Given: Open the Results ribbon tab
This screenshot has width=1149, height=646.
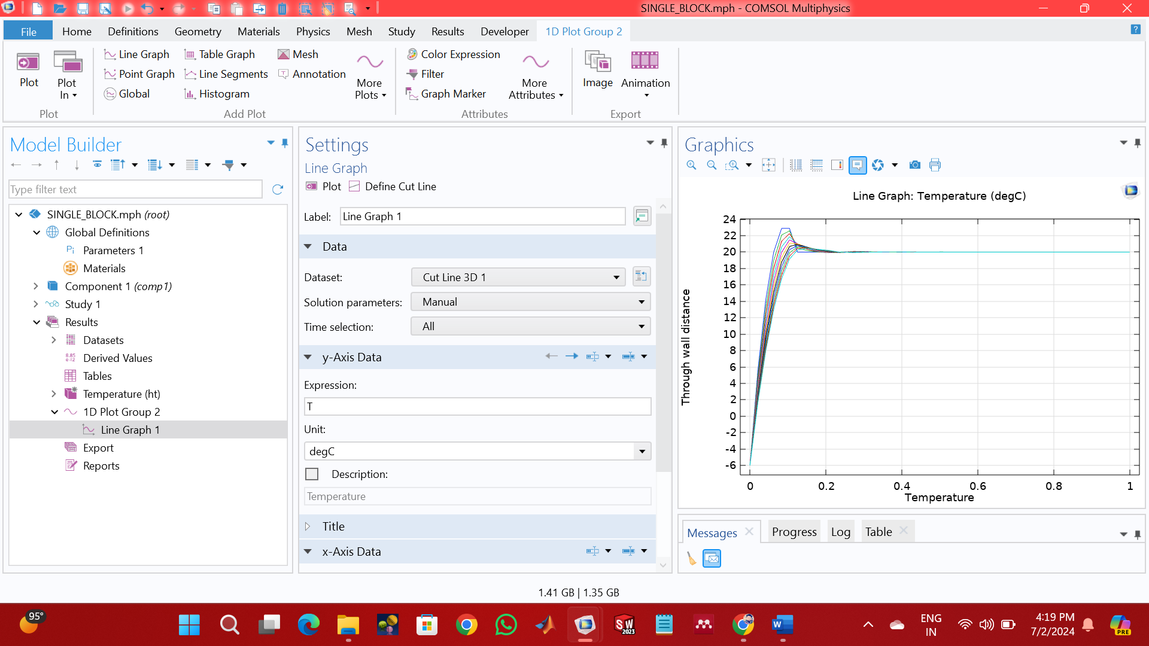Looking at the screenshot, I should click(x=447, y=32).
